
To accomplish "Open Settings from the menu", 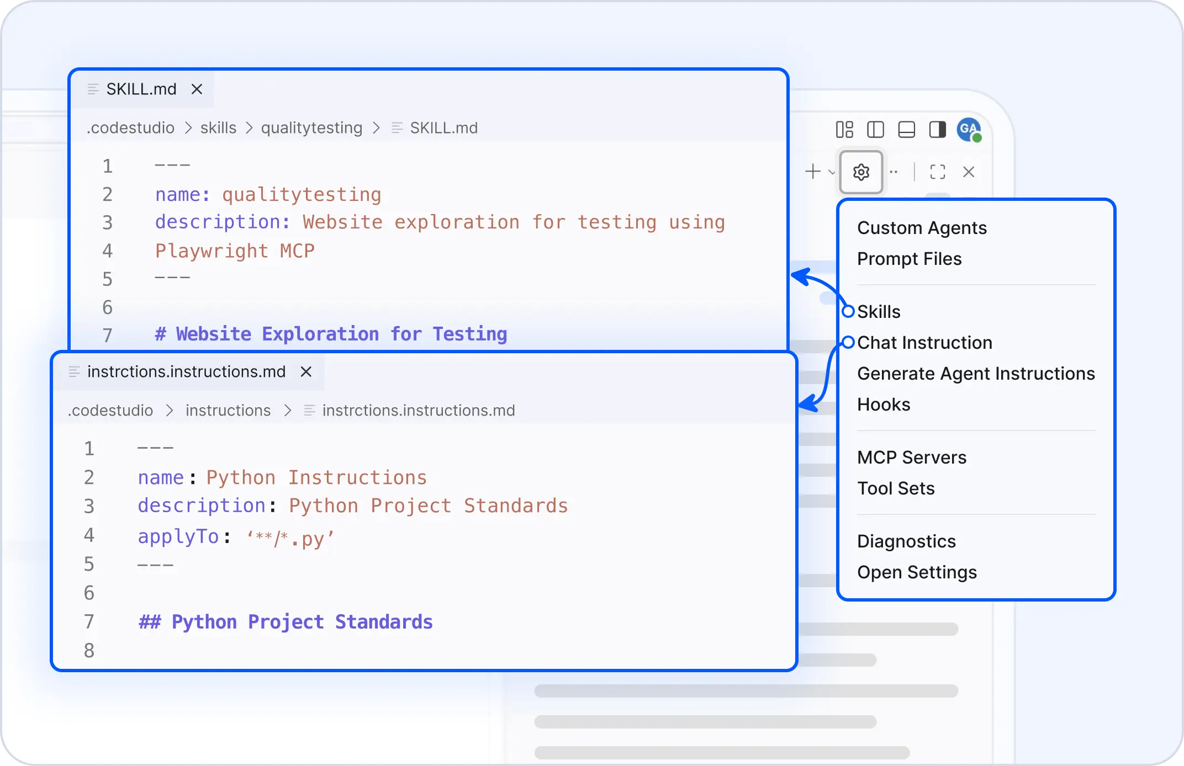I will pos(917,572).
